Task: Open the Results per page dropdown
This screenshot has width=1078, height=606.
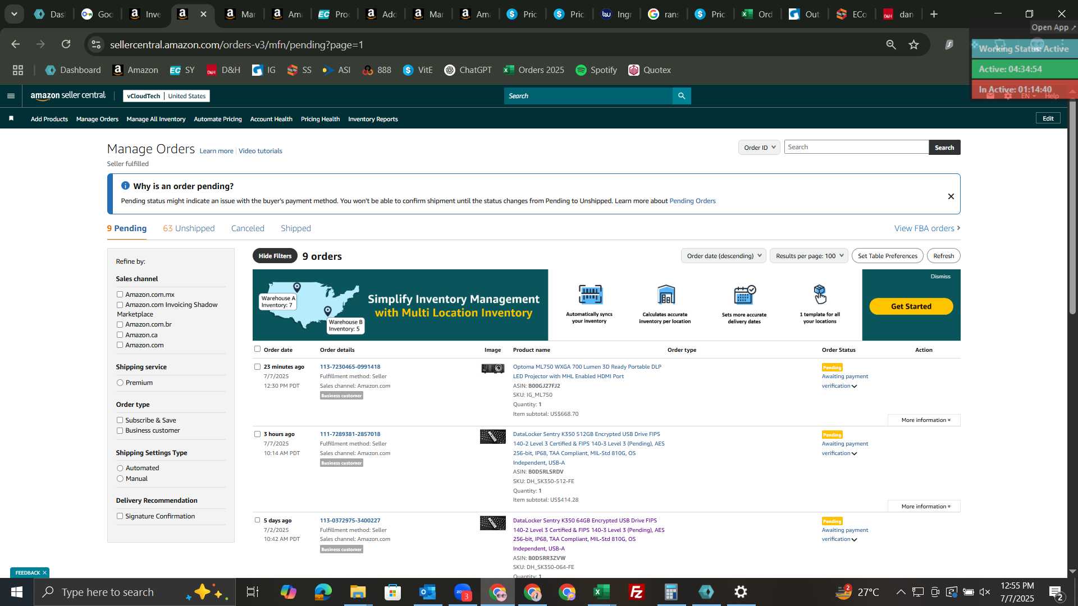Action: point(809,256)
